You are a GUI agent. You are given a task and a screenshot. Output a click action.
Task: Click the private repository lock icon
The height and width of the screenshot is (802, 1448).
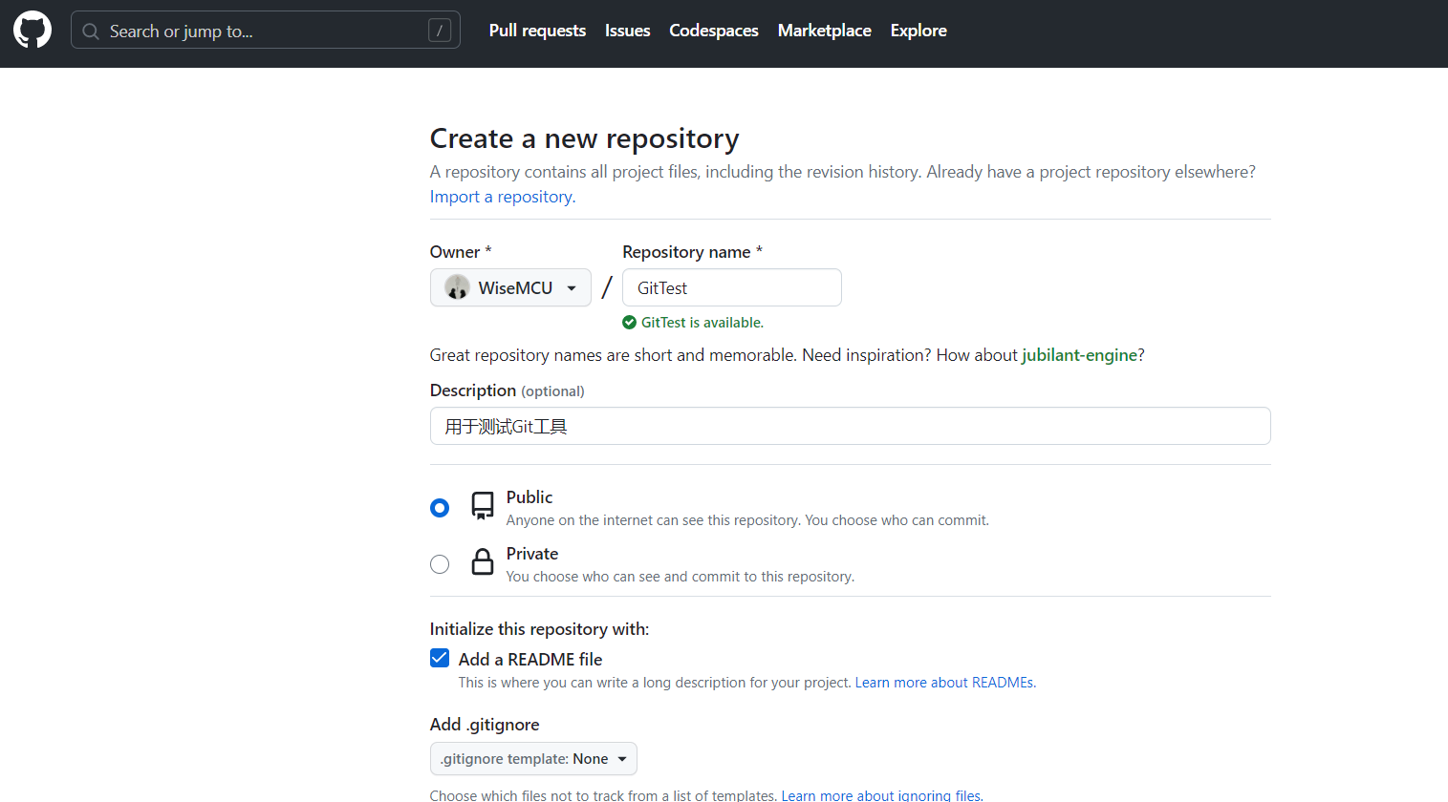click(x=483, y=562)
